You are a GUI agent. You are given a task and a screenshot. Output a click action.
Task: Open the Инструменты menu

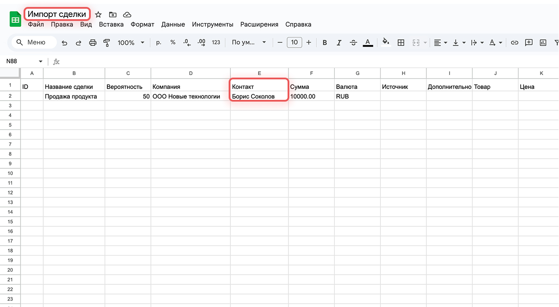click(213, 24)
